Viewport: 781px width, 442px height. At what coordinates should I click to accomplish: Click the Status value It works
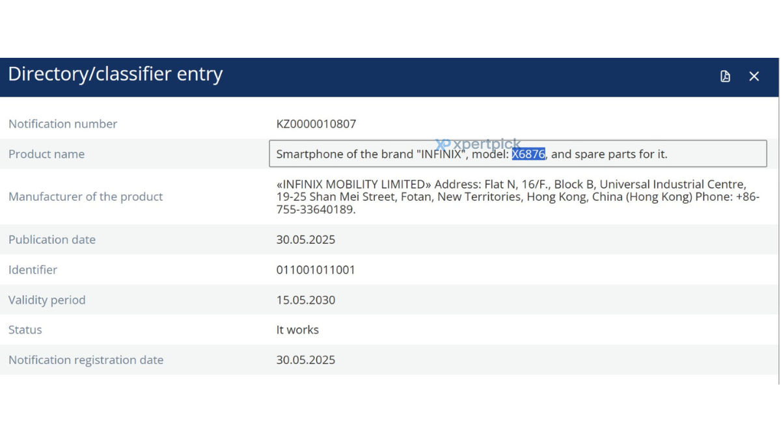pyautogui.click(x=297, y=330)
